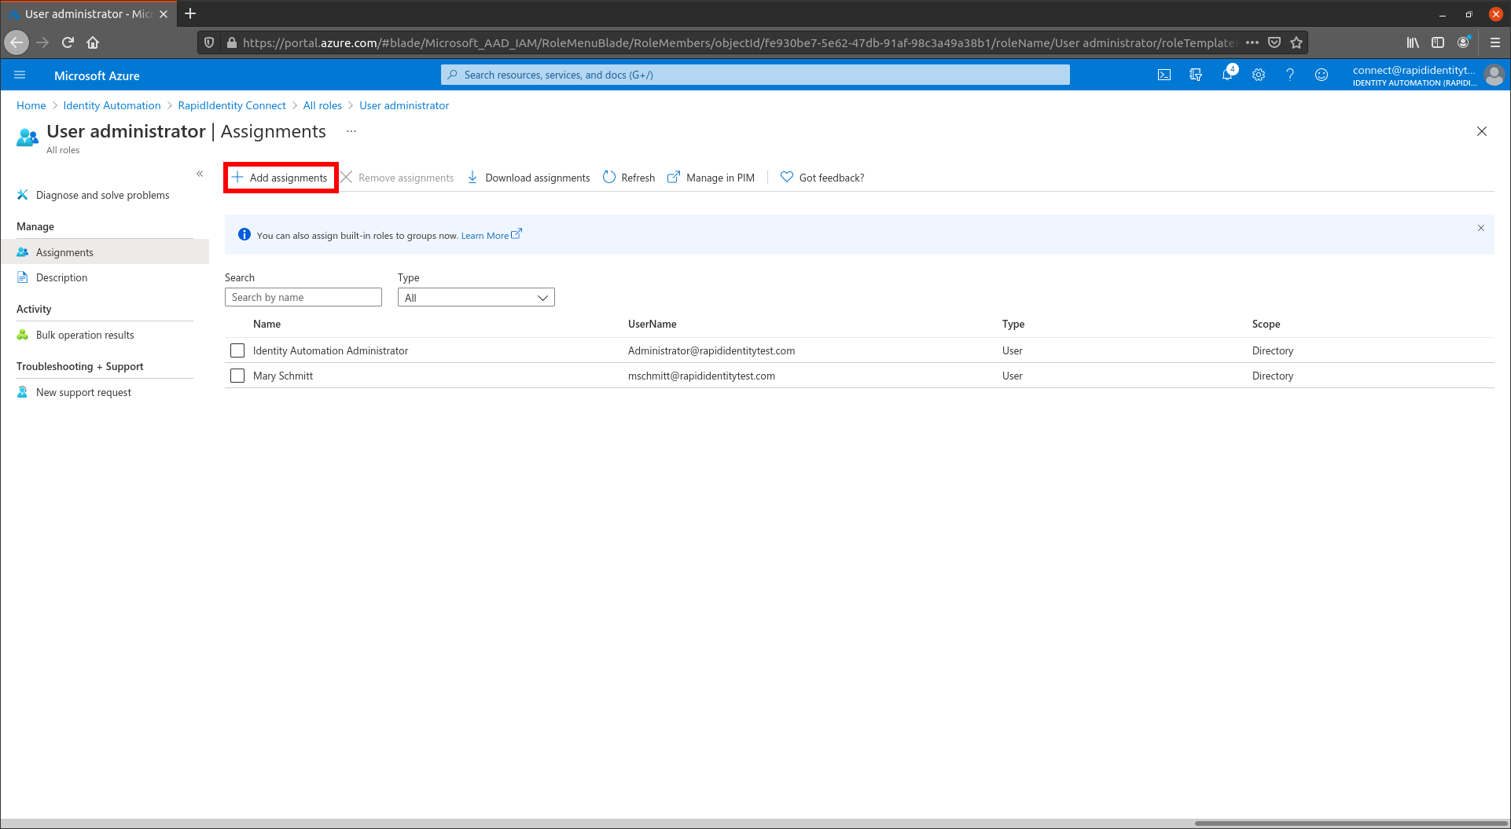The width and height of the screenshot is (1511, 829).
Task: Focus the Azure global search box
Action: tap(755, 75)
